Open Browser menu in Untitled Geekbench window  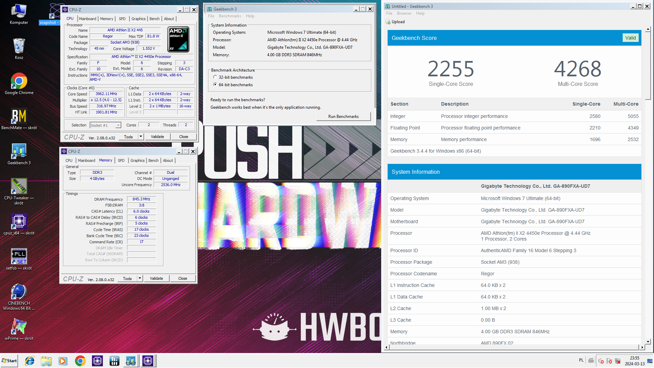coord(404,13)
